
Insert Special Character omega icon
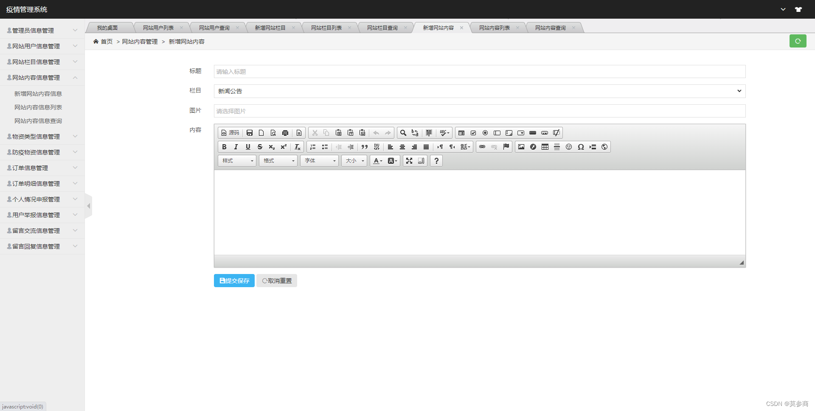(581, 147)
